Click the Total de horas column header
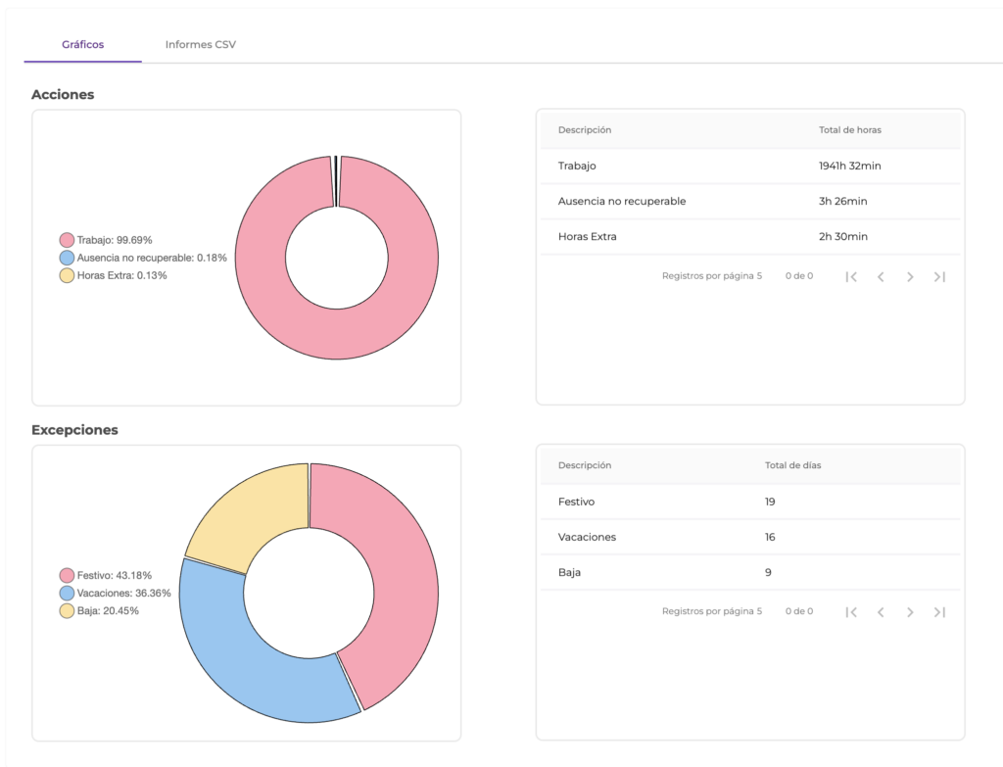This screenshot has width=1003, height=767. (850, 130)
